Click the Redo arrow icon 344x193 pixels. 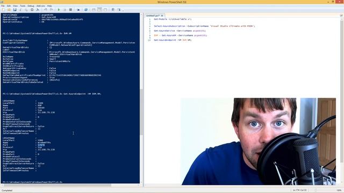point(51,10)
